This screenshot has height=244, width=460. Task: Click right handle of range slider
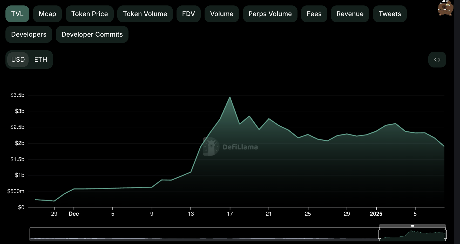(445, 234)
